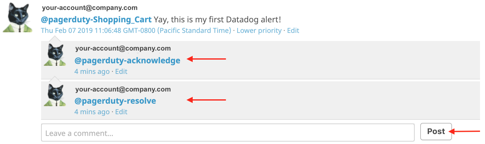Click the @pagerduty-acknowledge mention

[x=127, y=61]
